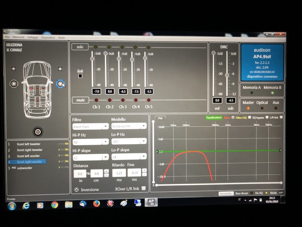
Task: Open Hi-P slope dropdown showing 12
Action: click(91, 158)
